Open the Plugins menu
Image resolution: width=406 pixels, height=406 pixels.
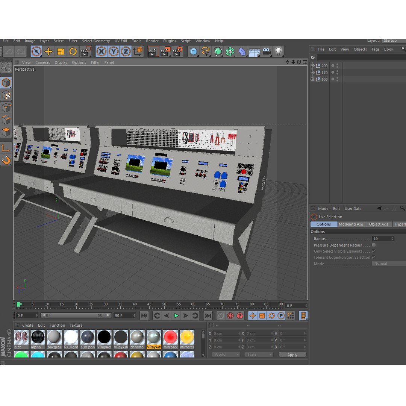click(x=169, y=41)
